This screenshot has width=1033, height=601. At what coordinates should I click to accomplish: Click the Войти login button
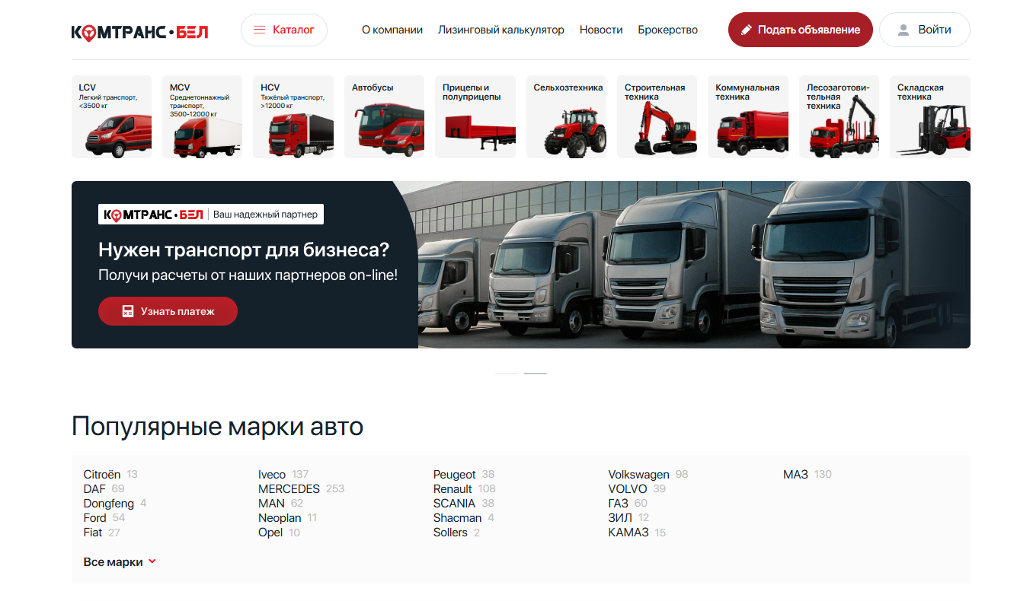point(924,30)
